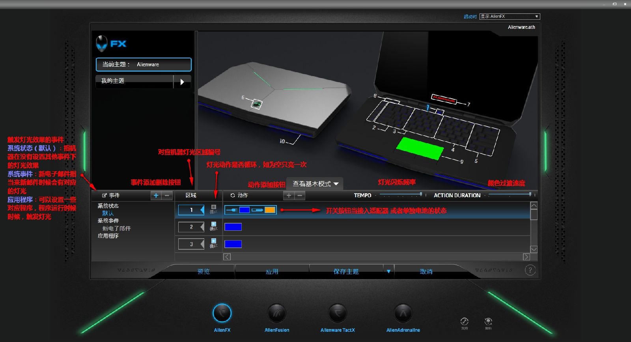631x342 pixels.
Task: Click the 应用 apply button
Action: [272, 271]
